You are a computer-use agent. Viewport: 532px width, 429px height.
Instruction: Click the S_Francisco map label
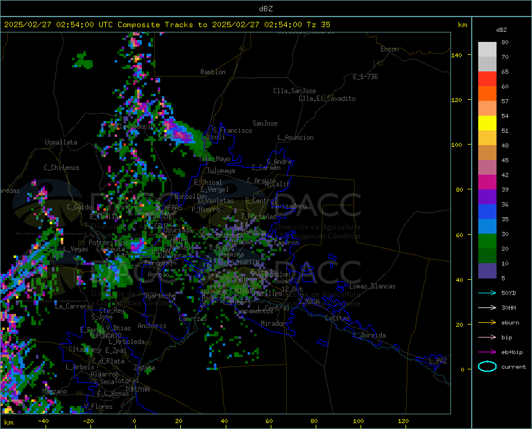coord(232,130)
